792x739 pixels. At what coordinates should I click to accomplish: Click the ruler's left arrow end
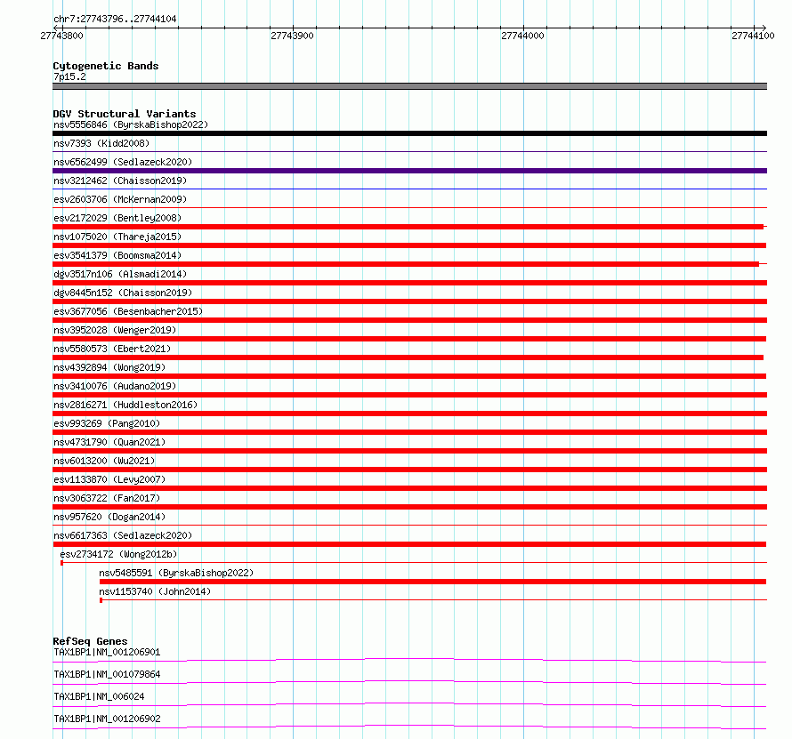pos(54,28)
